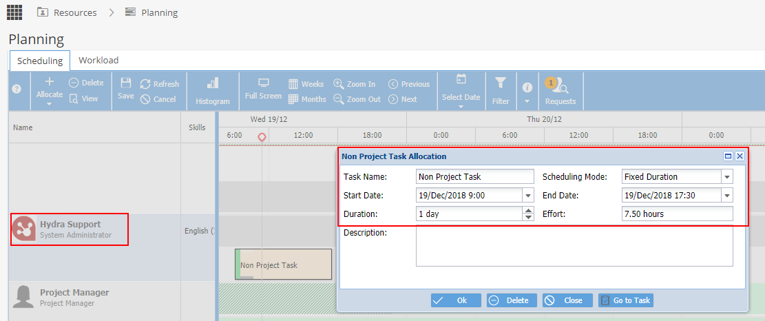Click the Description text area
The image size is (765, 321).
(574, 247)
